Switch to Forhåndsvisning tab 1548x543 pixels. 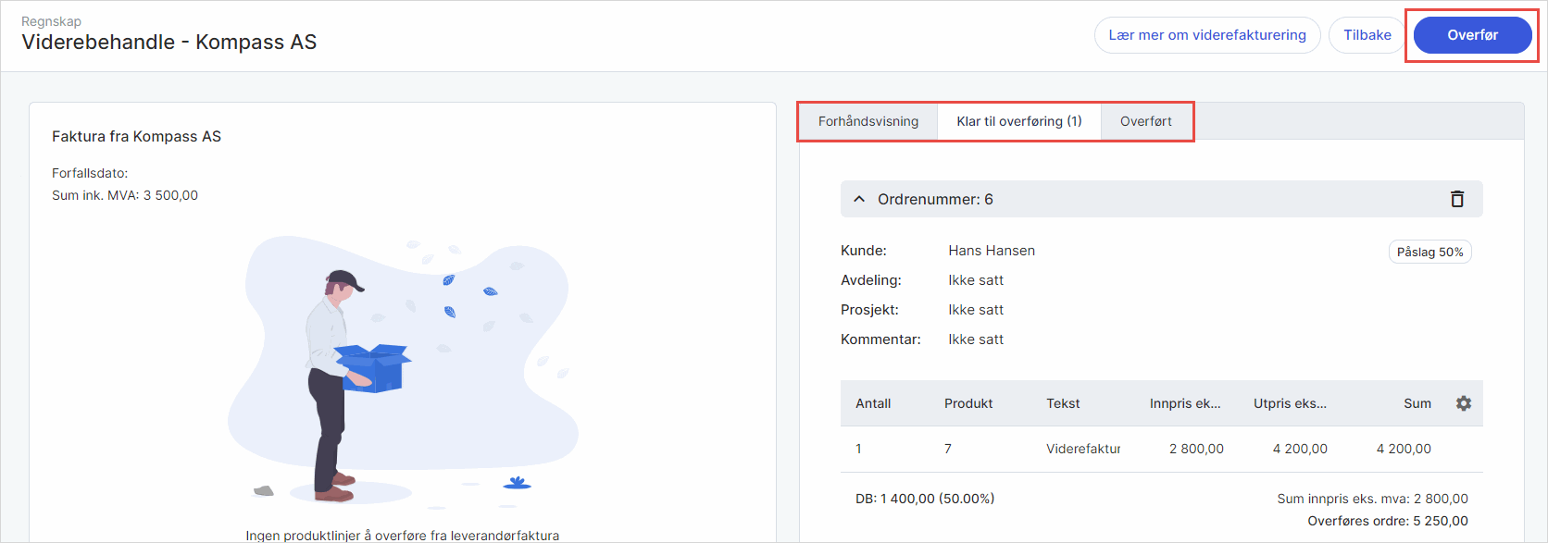click(868, 121)
